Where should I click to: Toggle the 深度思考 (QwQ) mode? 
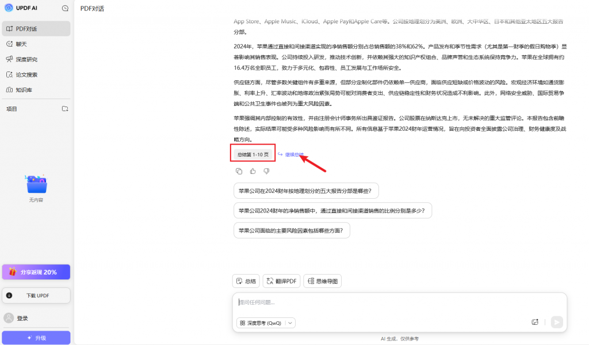(261, 323)
